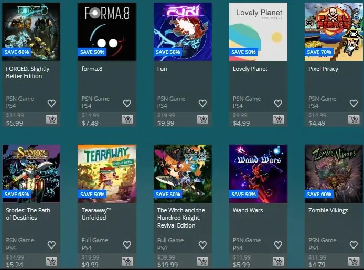
Task: Add Furi to the shopping cart
Action: (202, 120)
